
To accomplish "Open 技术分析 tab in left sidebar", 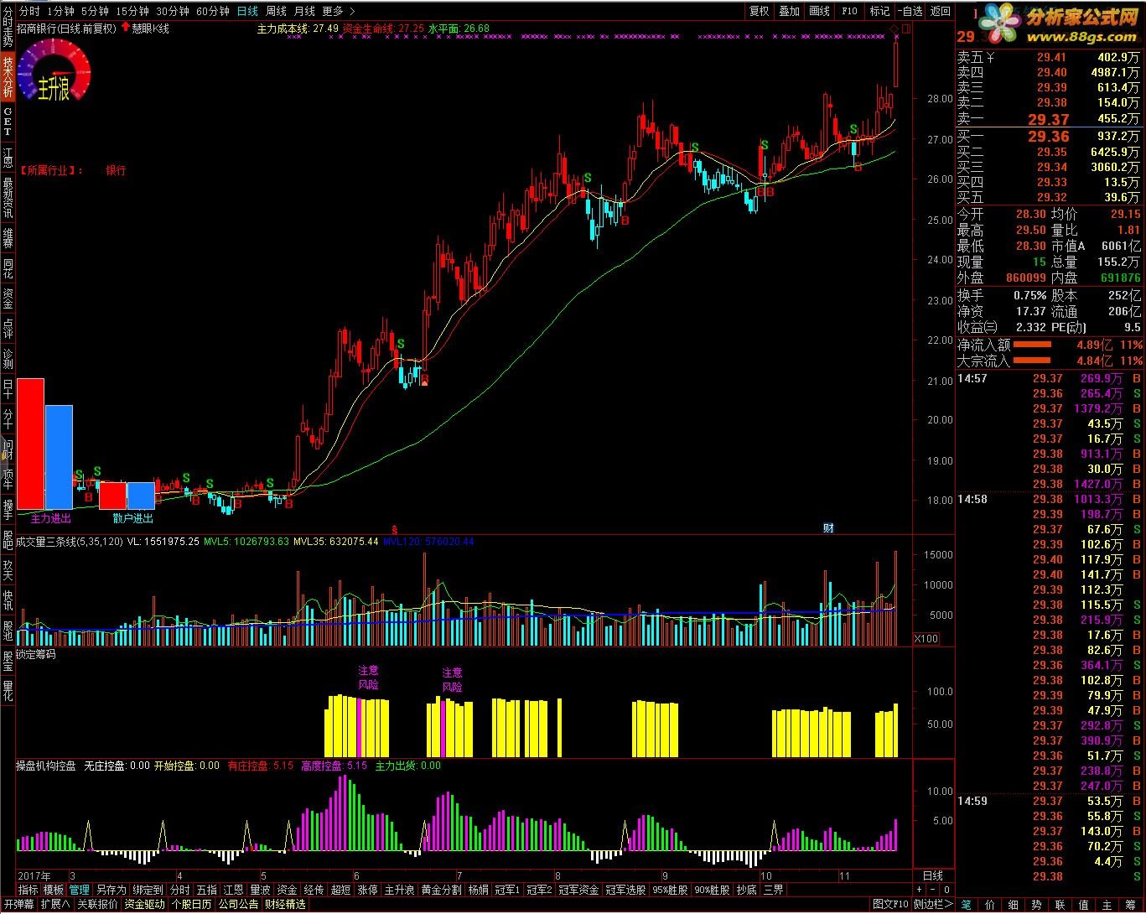I will click(8, 76).
